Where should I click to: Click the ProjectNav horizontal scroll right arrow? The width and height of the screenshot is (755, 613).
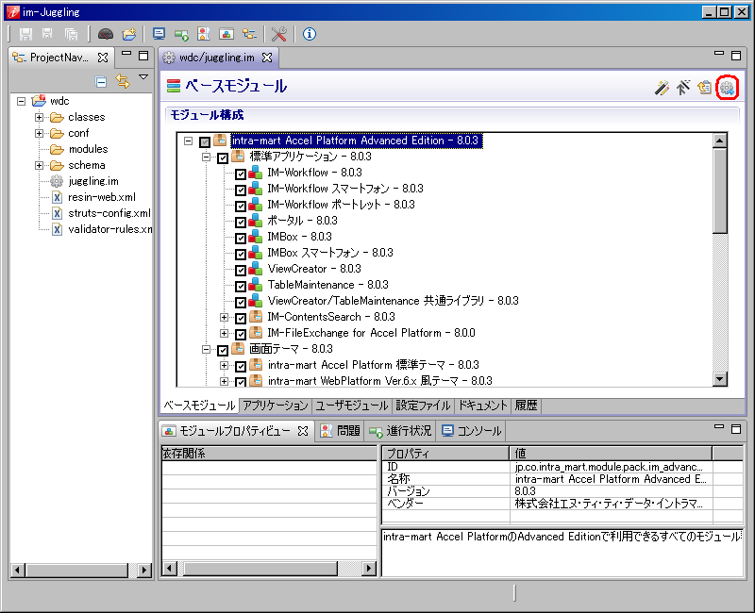pos(144,571)
